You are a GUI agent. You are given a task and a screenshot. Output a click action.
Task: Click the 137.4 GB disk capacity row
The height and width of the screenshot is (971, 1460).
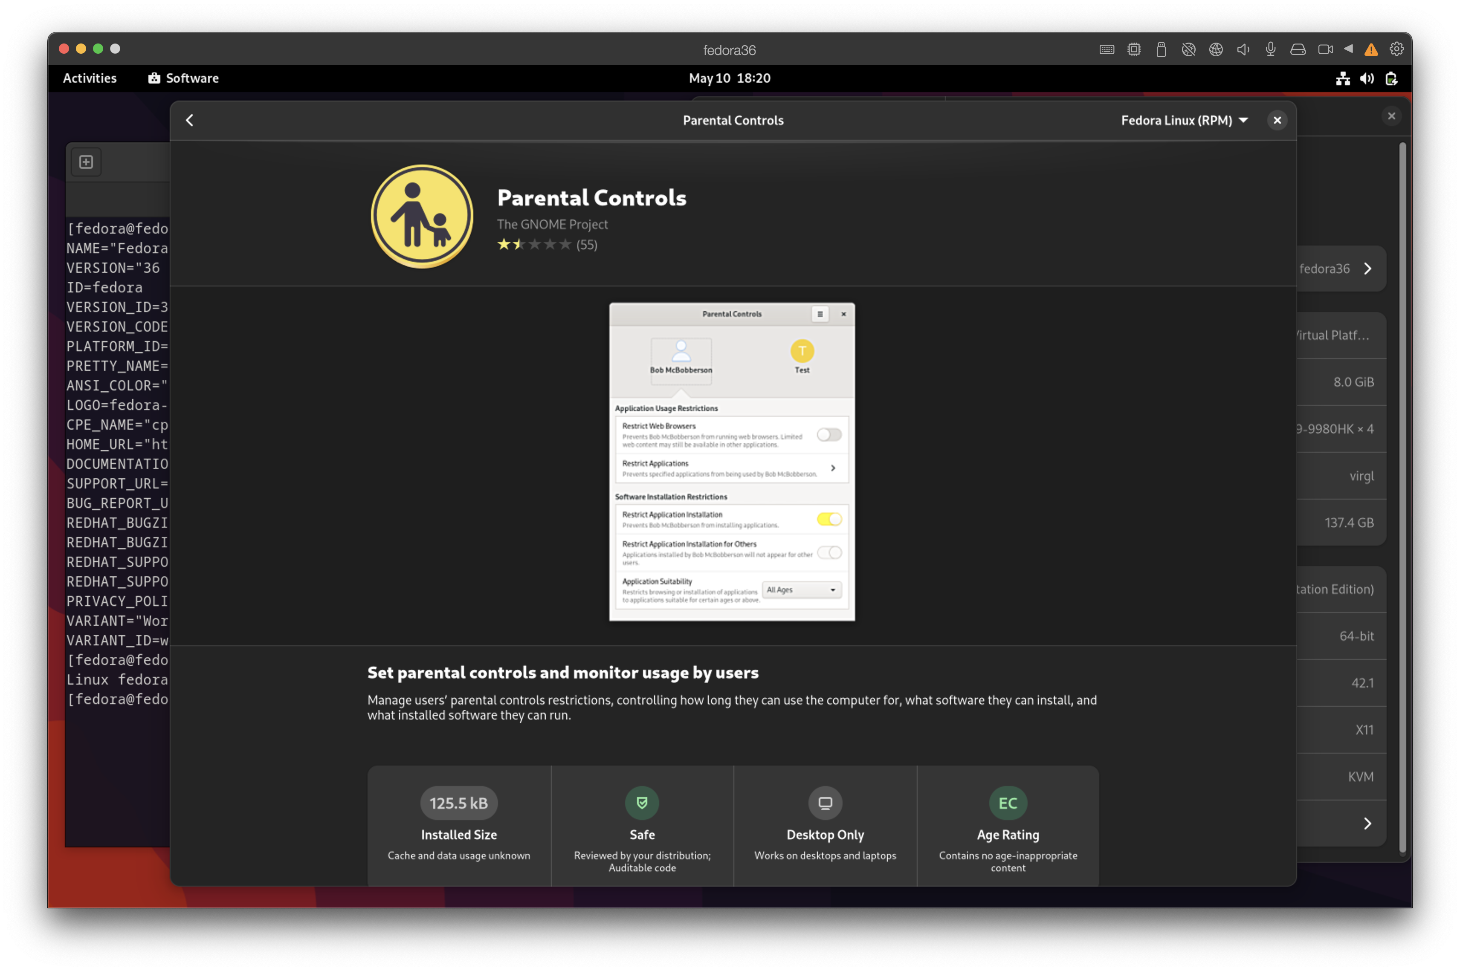(1342, 523)
